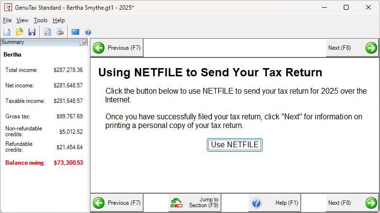This screenshot has width=380, height=213.
Task: Open print preview magnifier icon
Action: click(x=47, y=32)
